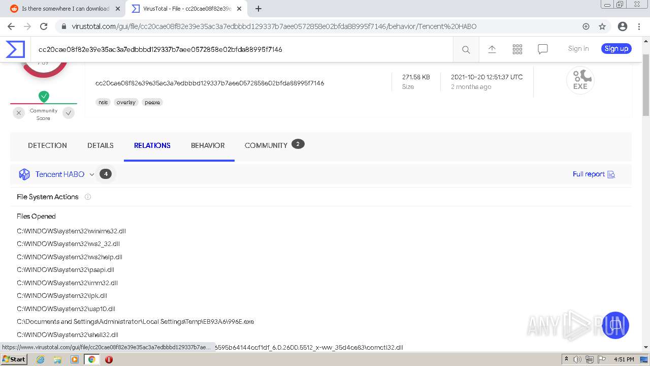650x366 pixels.
Task: Select the peexe tag
Action: click(152, 102)
